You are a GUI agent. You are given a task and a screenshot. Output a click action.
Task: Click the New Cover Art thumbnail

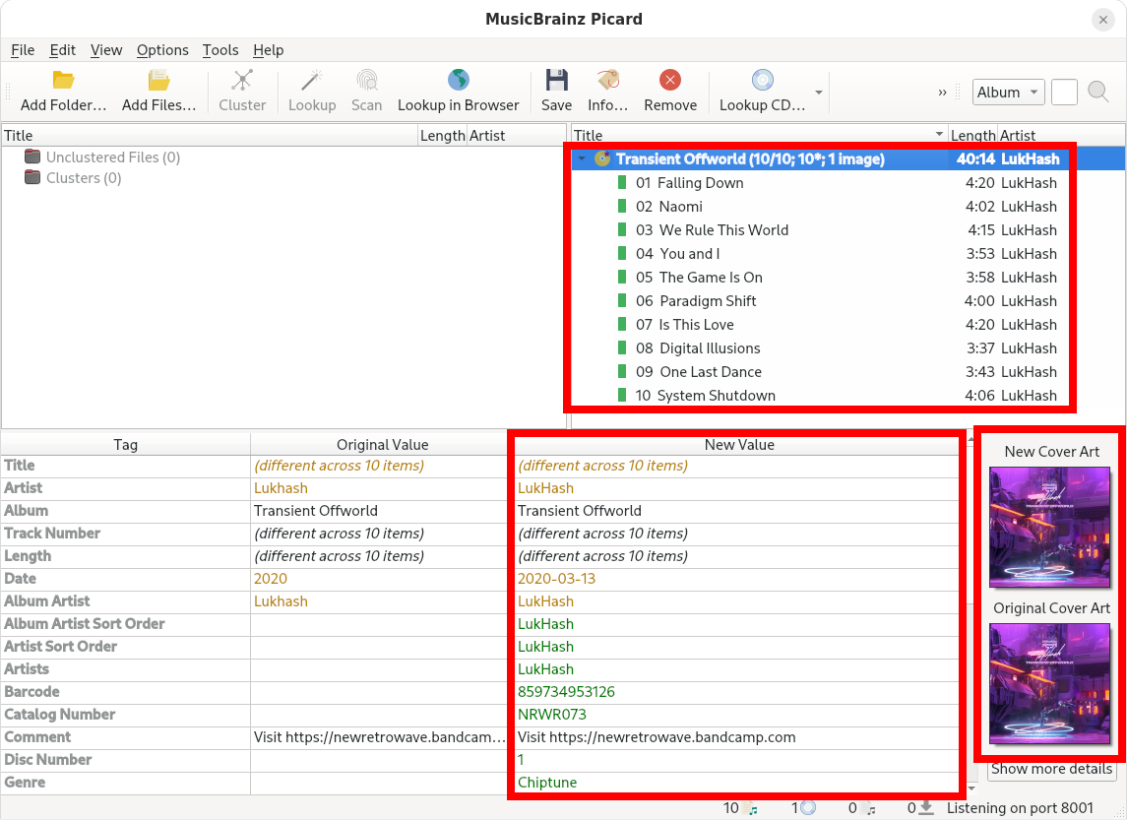(1049, 526)
